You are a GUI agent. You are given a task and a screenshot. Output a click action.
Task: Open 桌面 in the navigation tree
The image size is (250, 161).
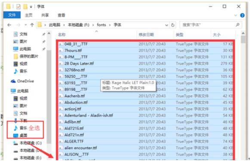click(20, 136)
